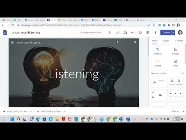The image size is (186, 140).
Task: Open Microsoft Edge from the taskbar
Action: pyautogui.click(x=38, y=119)
